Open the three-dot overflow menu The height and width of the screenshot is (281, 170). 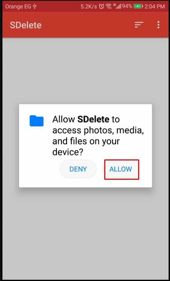pyautogui.click(x=158, y=25)
